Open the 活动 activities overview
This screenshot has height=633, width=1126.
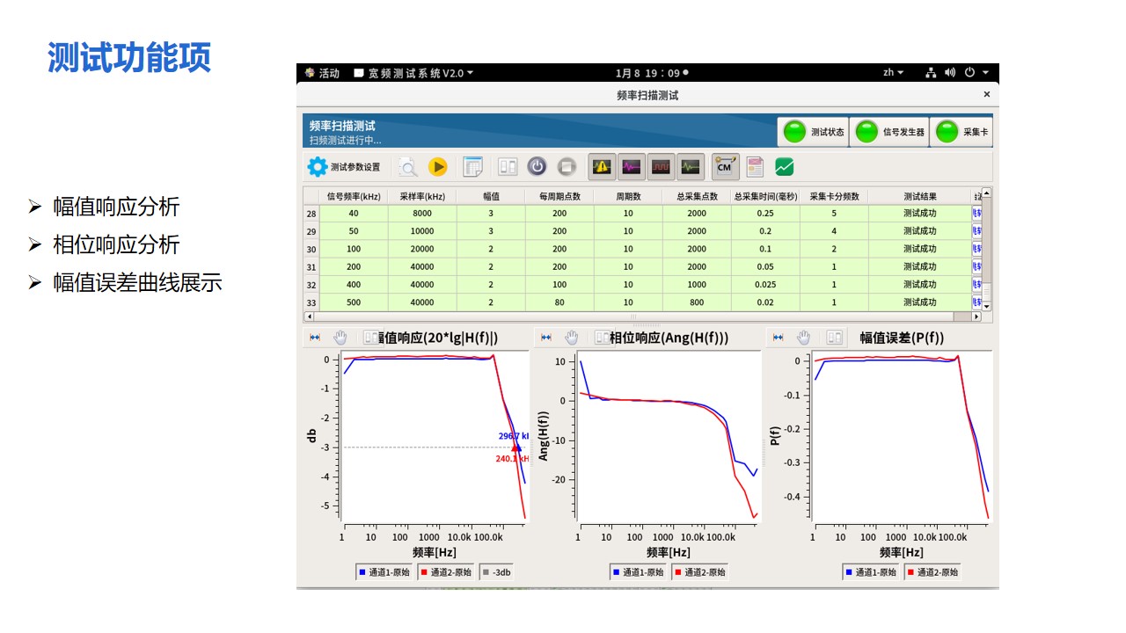(322, 73)
